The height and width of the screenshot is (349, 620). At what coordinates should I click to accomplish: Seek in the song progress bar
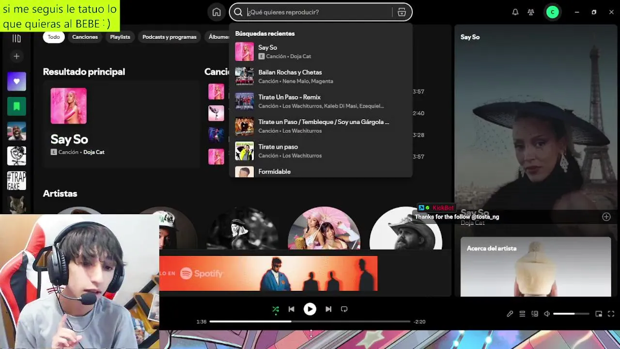[x=310, y=321]
